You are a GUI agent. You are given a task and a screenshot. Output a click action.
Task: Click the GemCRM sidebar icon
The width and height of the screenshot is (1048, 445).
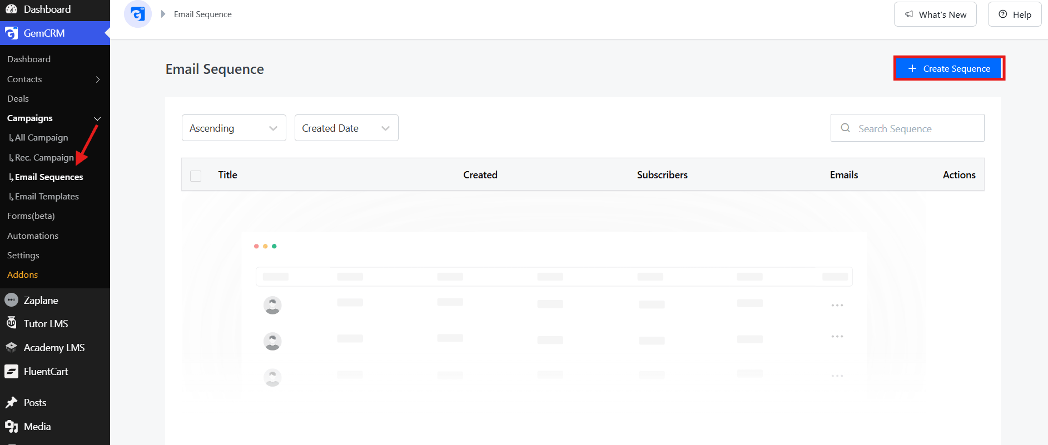11,33
